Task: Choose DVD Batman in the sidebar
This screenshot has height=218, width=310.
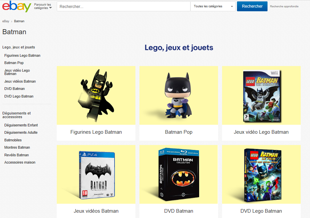Action: (14, 89)
